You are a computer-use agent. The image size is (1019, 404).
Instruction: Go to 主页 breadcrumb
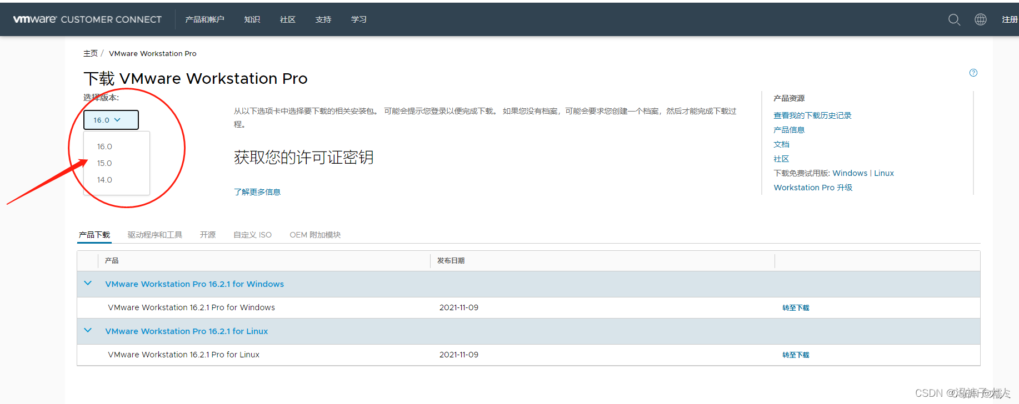tap(91, 53)
